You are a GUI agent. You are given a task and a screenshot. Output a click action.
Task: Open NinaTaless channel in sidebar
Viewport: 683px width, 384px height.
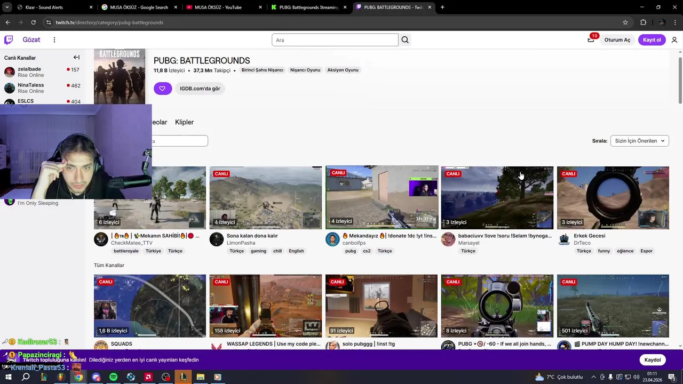click(42, 88)
